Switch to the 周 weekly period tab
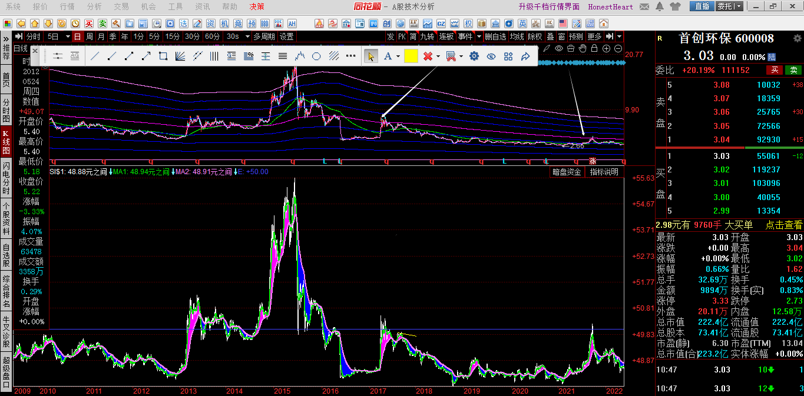Screen dimensions: 804x396 click(x=89, y=36)
